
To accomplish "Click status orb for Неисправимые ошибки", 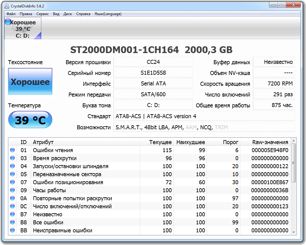I will 12,230.
